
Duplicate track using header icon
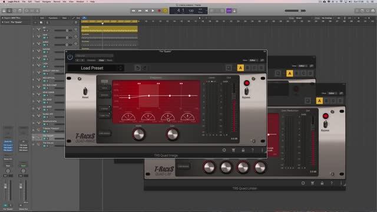tap(41, 22)
